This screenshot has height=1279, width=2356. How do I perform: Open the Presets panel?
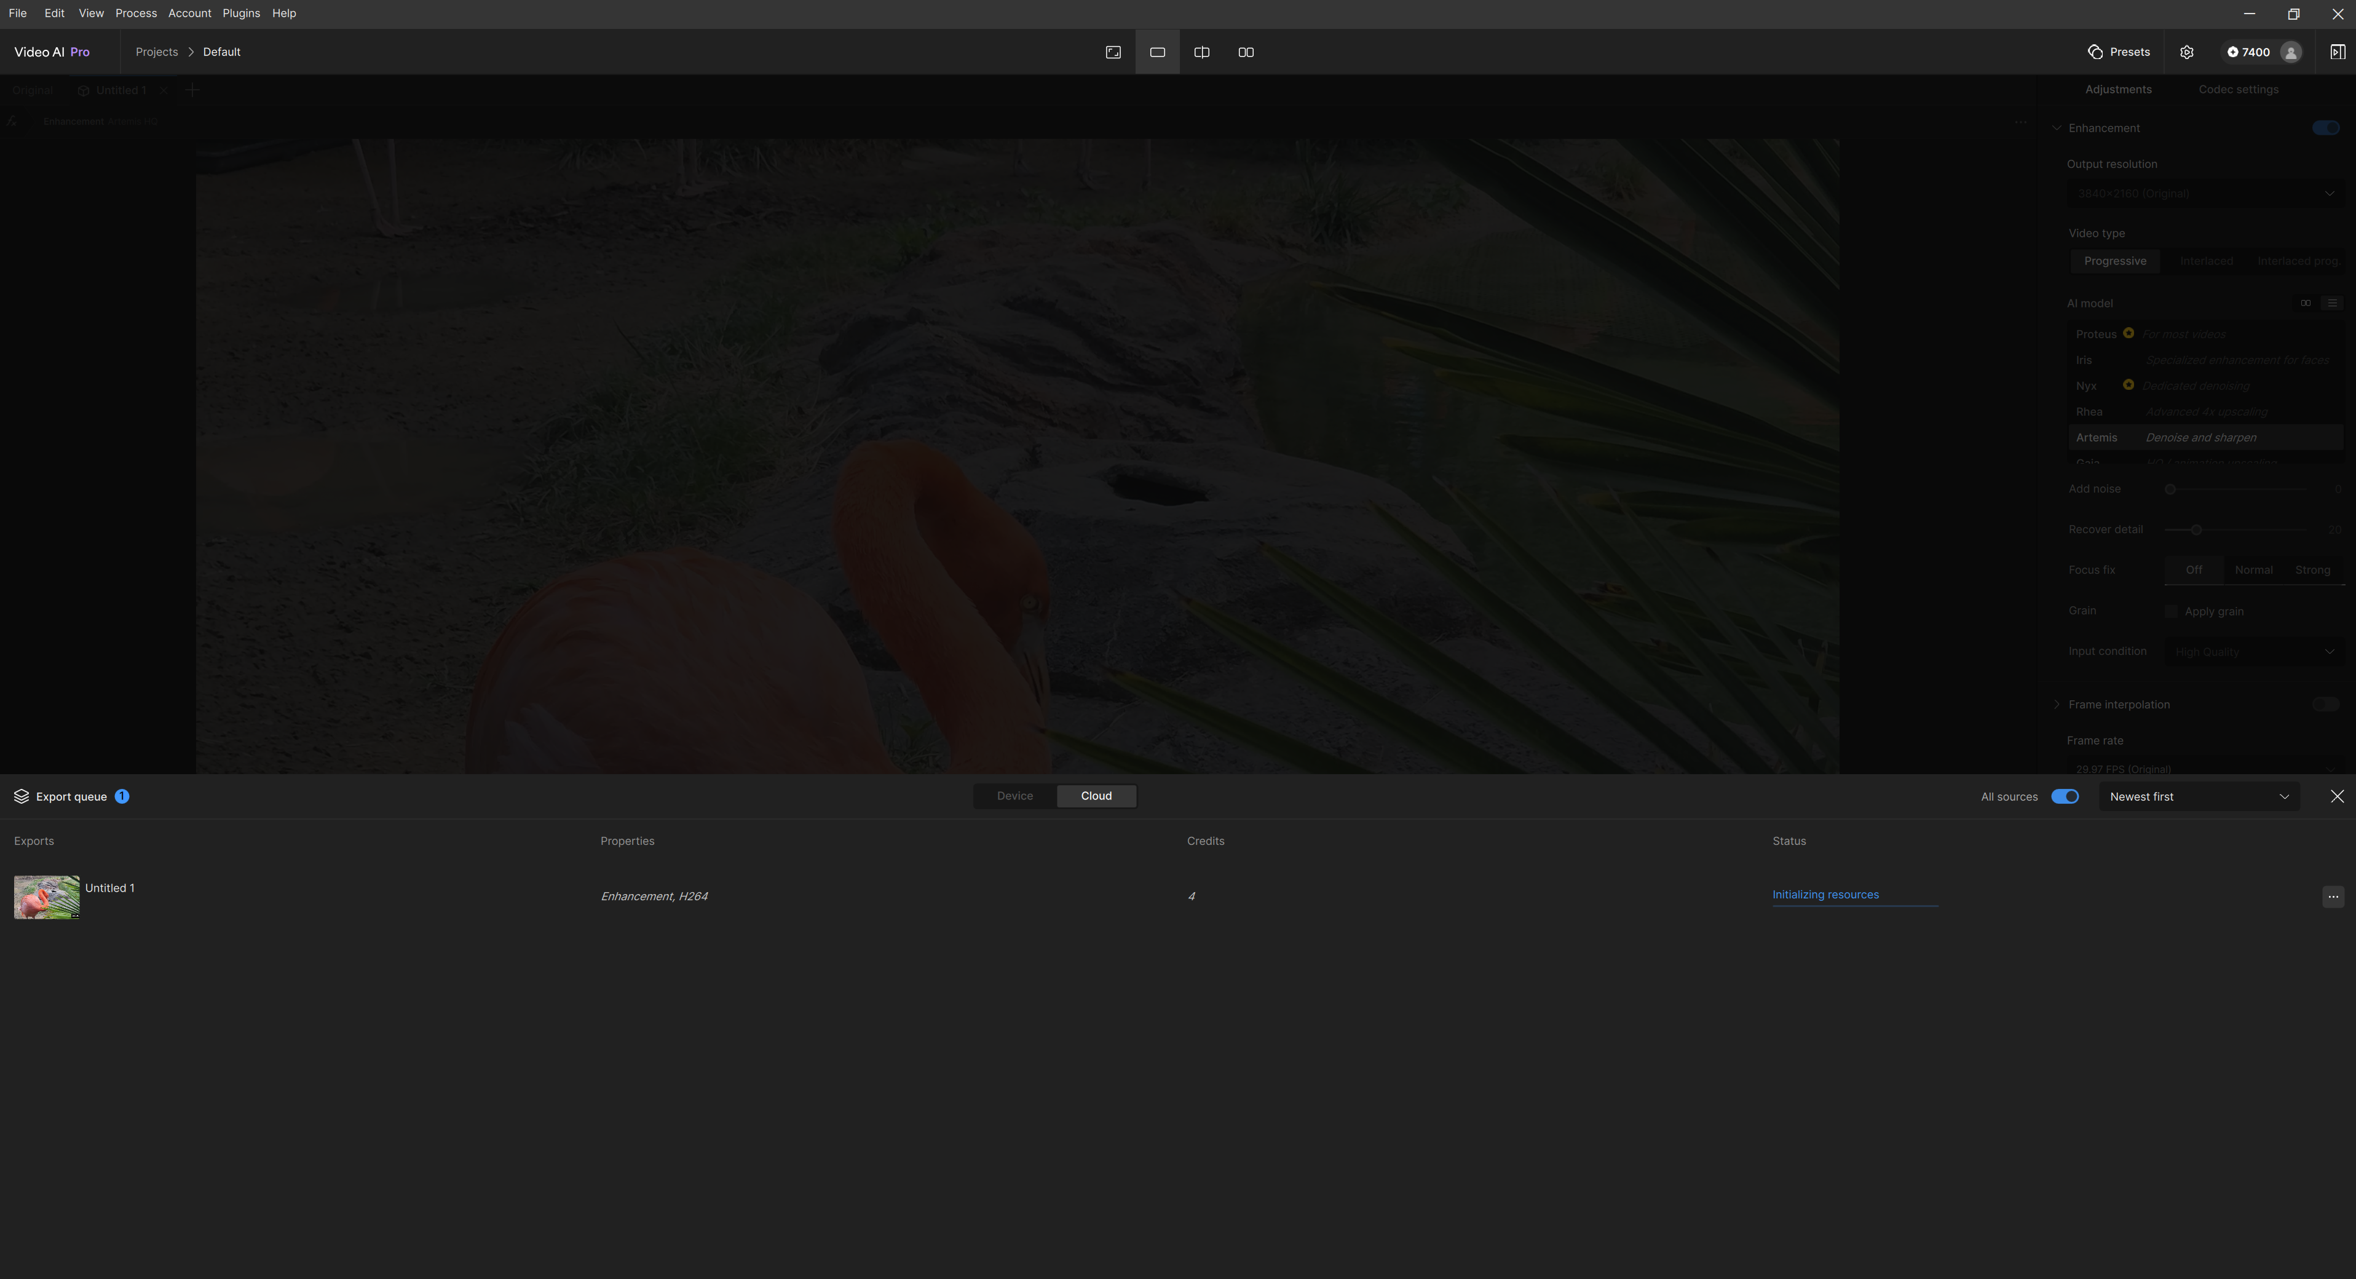[x=2119, y=52]
